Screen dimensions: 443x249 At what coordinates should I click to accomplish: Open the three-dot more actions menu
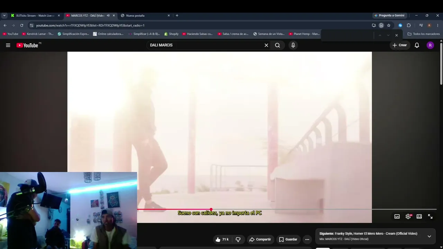point(307,239)
